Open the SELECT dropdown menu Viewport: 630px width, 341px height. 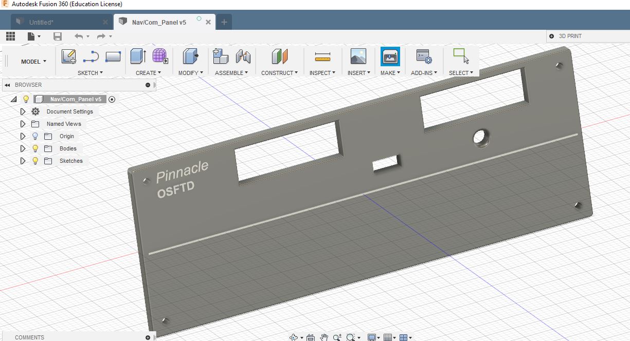tap(461, 73)
